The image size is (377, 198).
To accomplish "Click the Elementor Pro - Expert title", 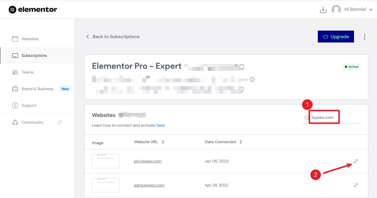I will [136, 66].
